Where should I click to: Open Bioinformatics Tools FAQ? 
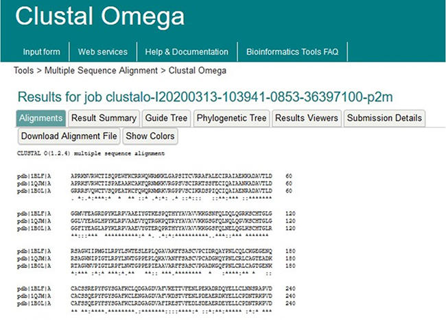click(292, 51)
